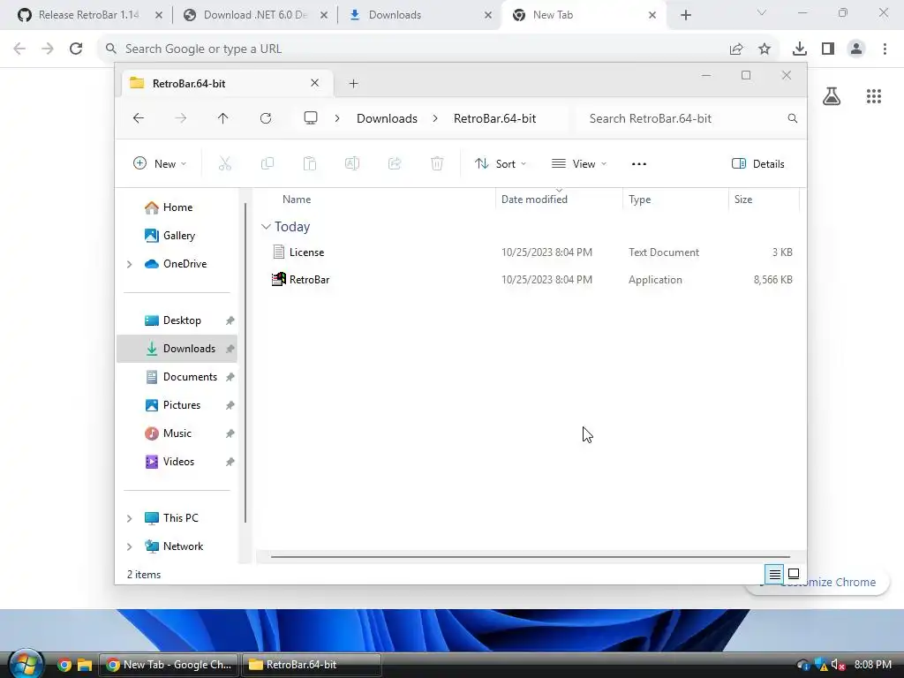The width and height of the screenshot is (904, 678).
Task: Expand the This PC tree node
Action: pyautogui.click(x=129, y=518)
